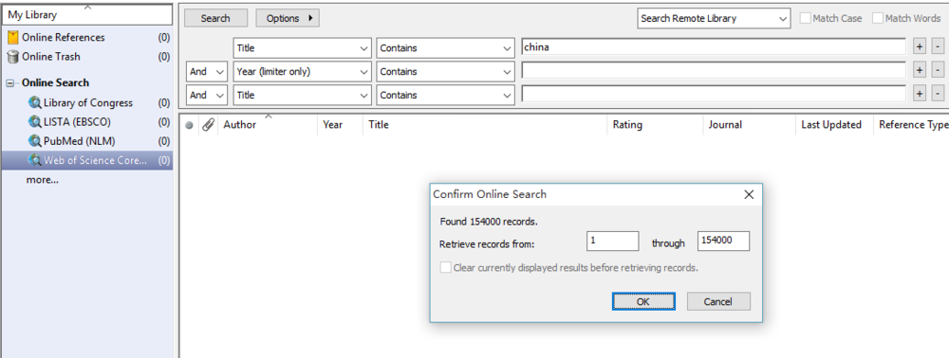Open Library of Congress search icon
The image size is (949, 358).
[x=34, y=102]
